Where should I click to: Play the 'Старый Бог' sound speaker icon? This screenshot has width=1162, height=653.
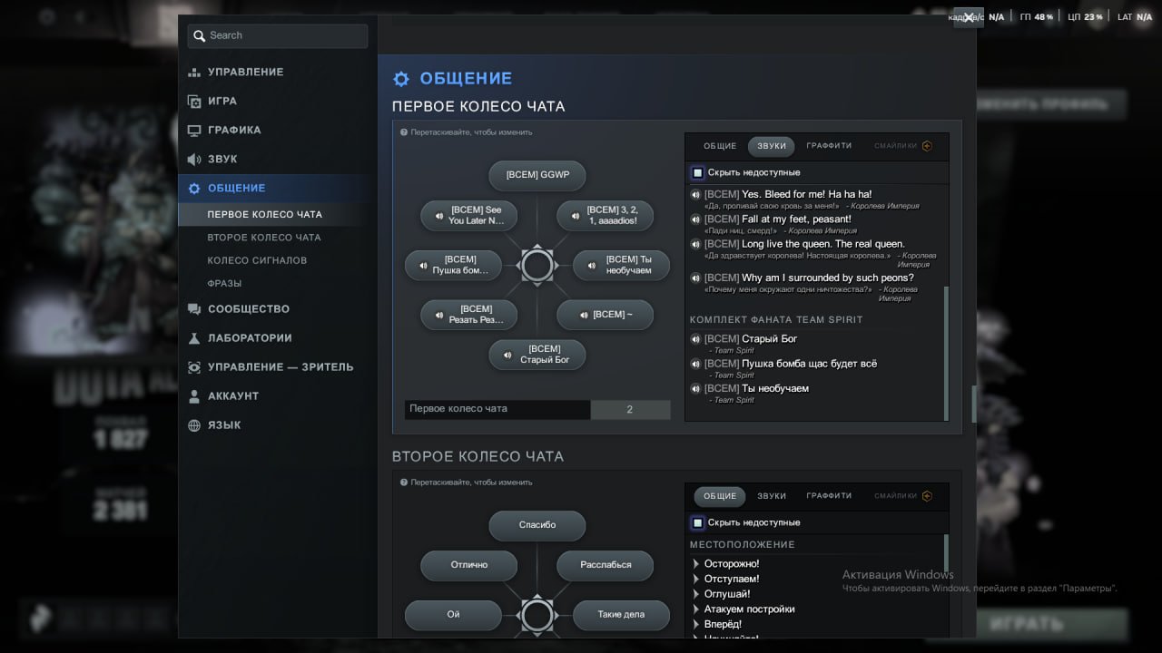point(696,339)
